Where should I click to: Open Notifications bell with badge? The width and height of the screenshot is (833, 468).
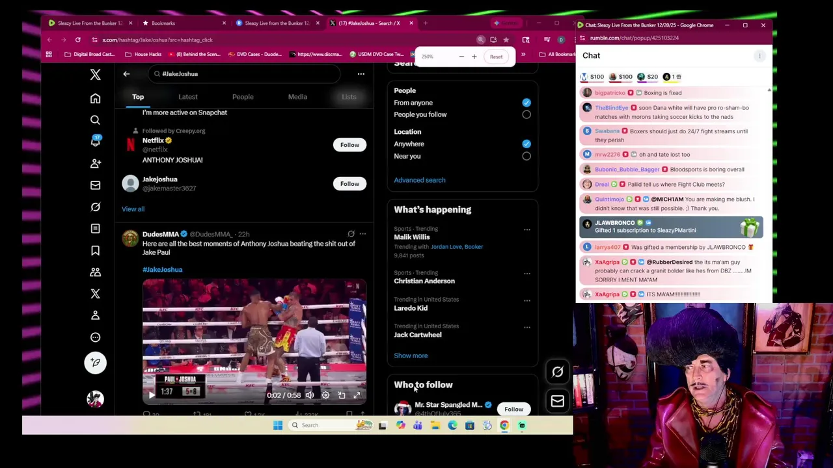pyautogui.click(x=95, y=141)
